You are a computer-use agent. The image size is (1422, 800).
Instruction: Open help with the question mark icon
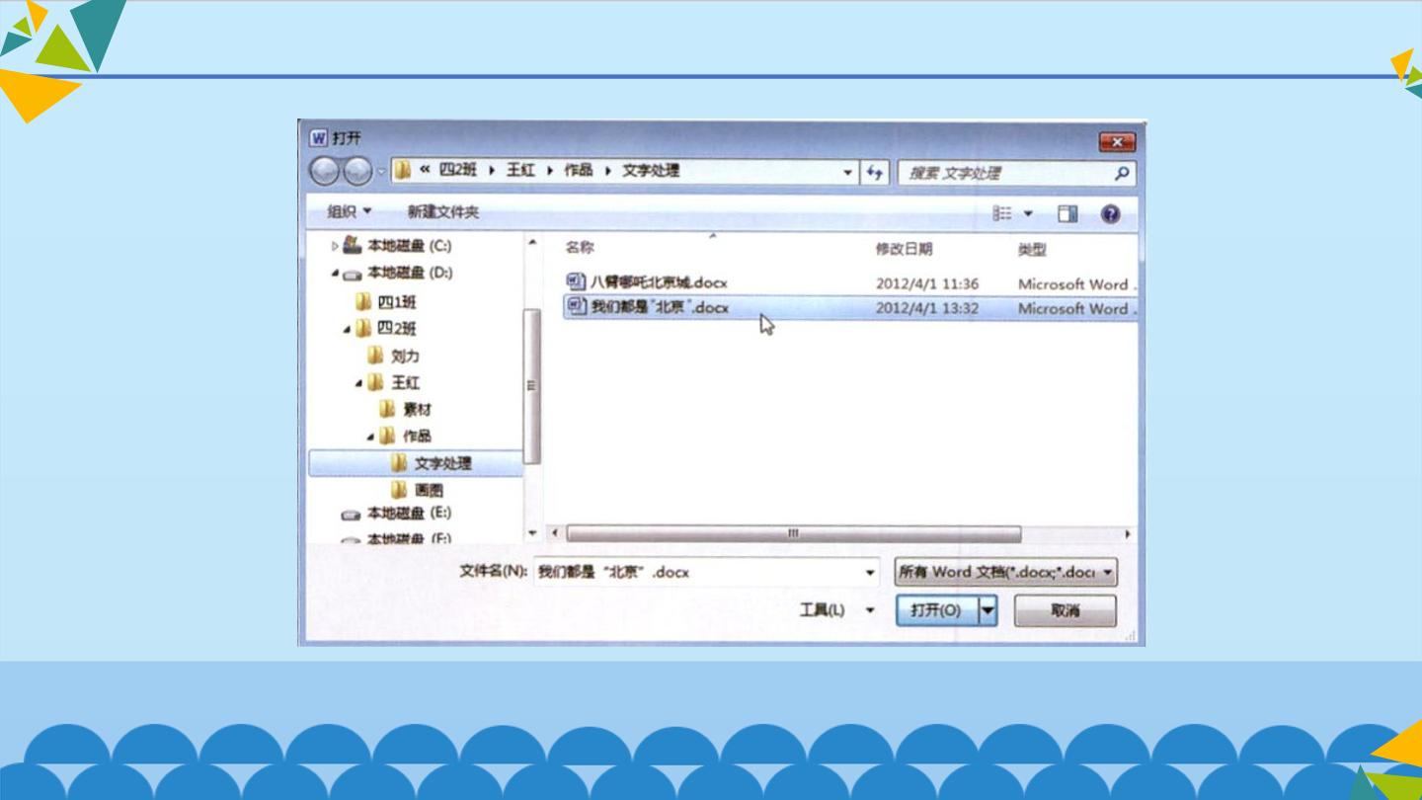click(1111, 213)
